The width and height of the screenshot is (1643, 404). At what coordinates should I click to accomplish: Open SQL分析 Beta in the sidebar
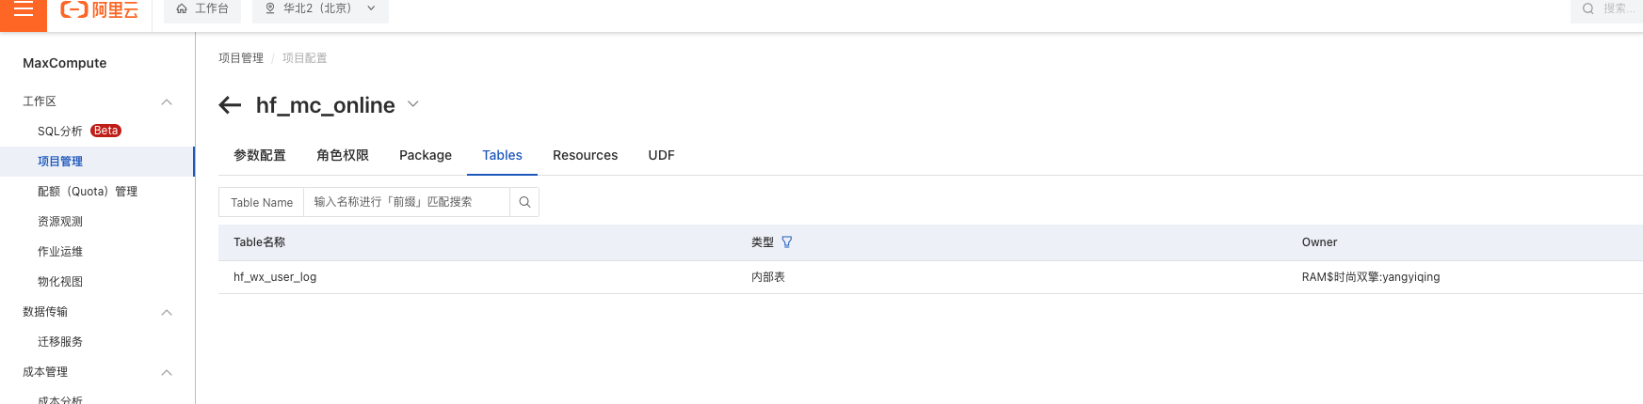[x=79, y=131]
